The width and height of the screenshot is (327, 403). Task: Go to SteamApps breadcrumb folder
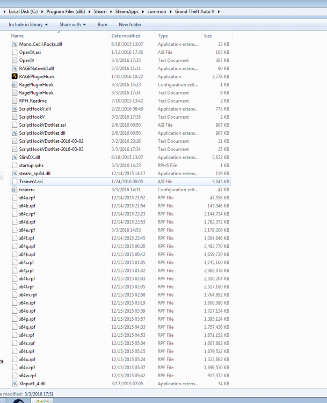127,12
